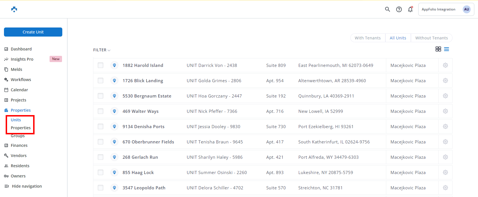Open Dashboard in sidebar

pos(18,49)
